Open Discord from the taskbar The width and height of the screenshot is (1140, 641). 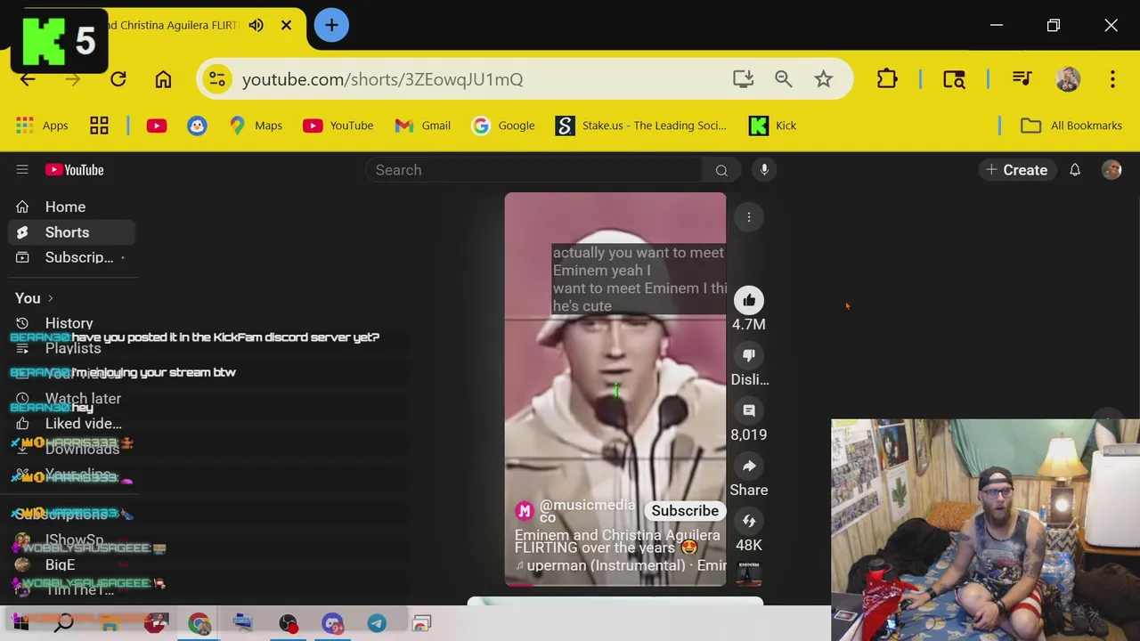(x=332, y=623)
